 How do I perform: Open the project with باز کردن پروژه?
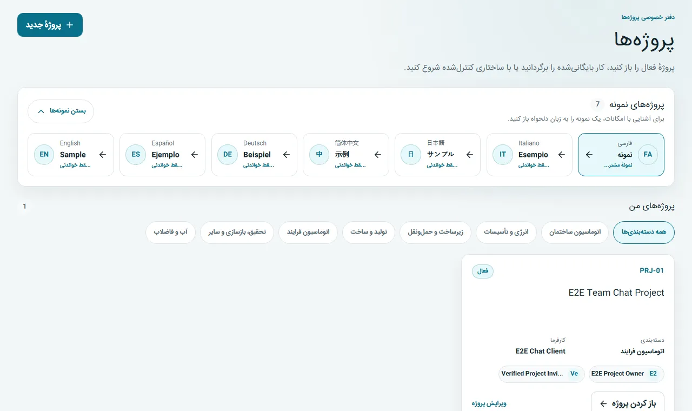pos(627,401)
